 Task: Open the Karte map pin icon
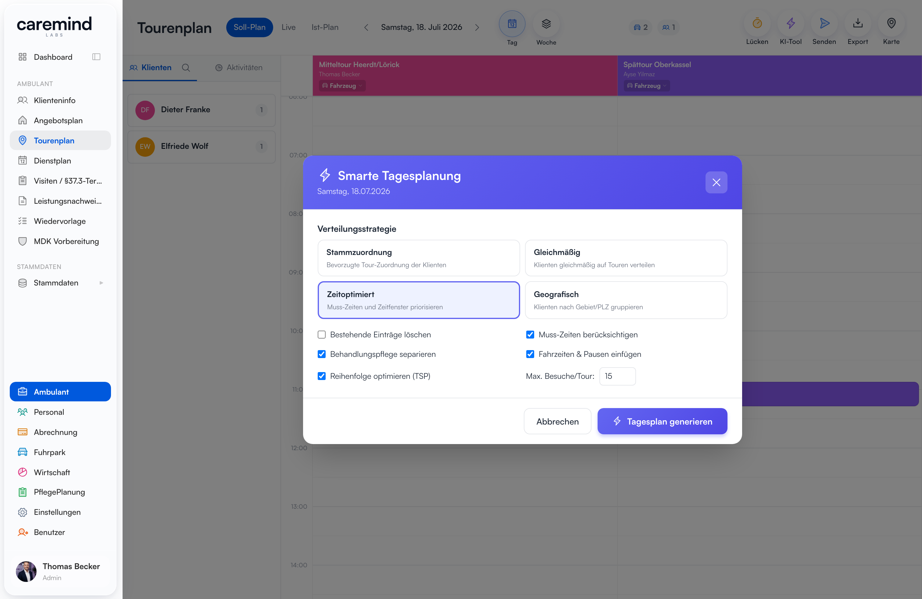[x=891, y=23]
